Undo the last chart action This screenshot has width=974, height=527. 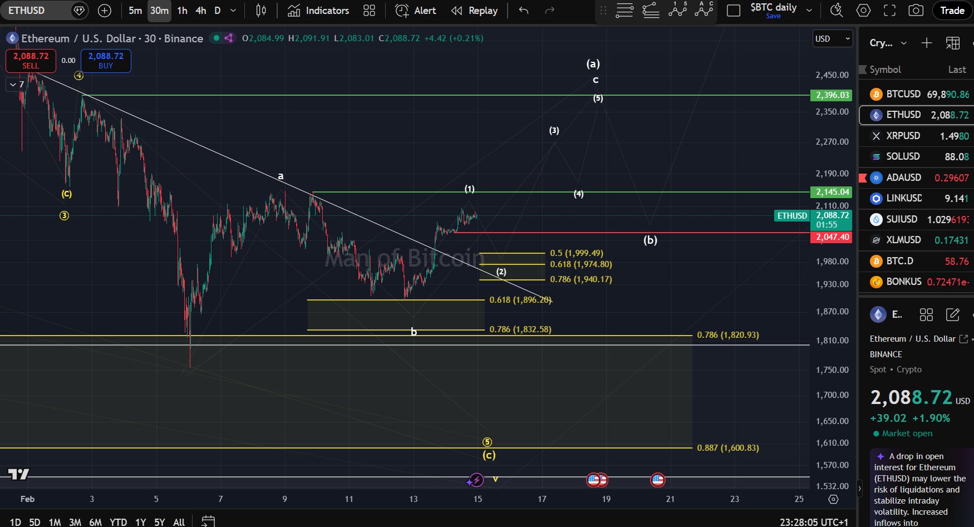coord(523,11)
